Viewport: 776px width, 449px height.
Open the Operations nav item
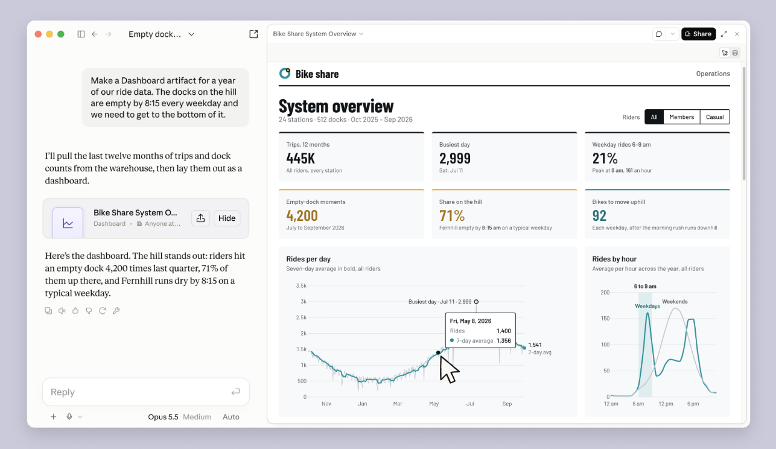713,74
